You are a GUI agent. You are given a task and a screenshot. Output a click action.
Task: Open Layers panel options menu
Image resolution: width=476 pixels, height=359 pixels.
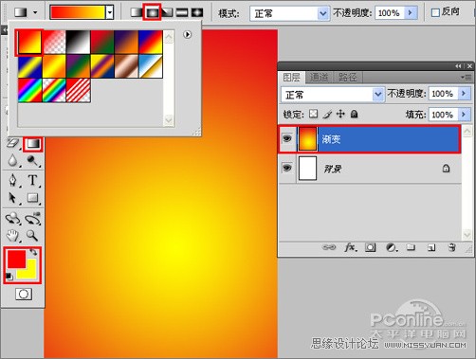pos(466,77)
